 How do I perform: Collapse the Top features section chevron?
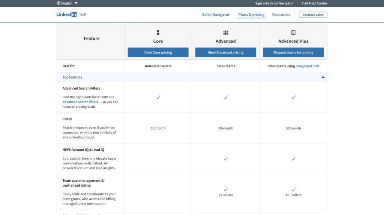[x=323, y=77]
